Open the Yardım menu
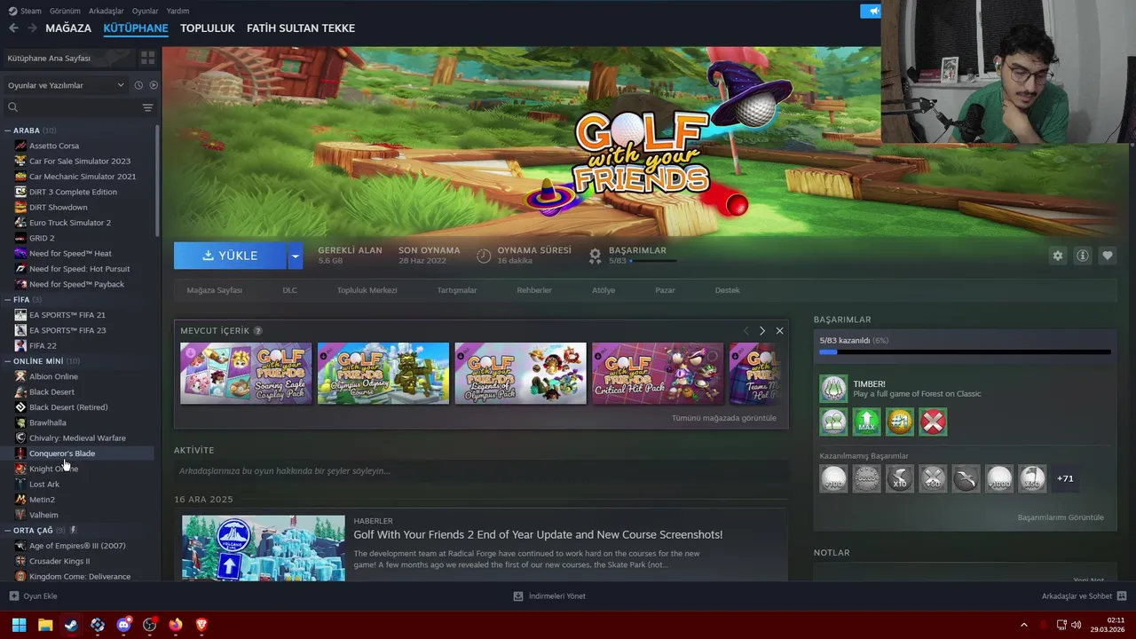This screenshot has width=1136, height=639. pyautogui.click(x=177, y=11)
